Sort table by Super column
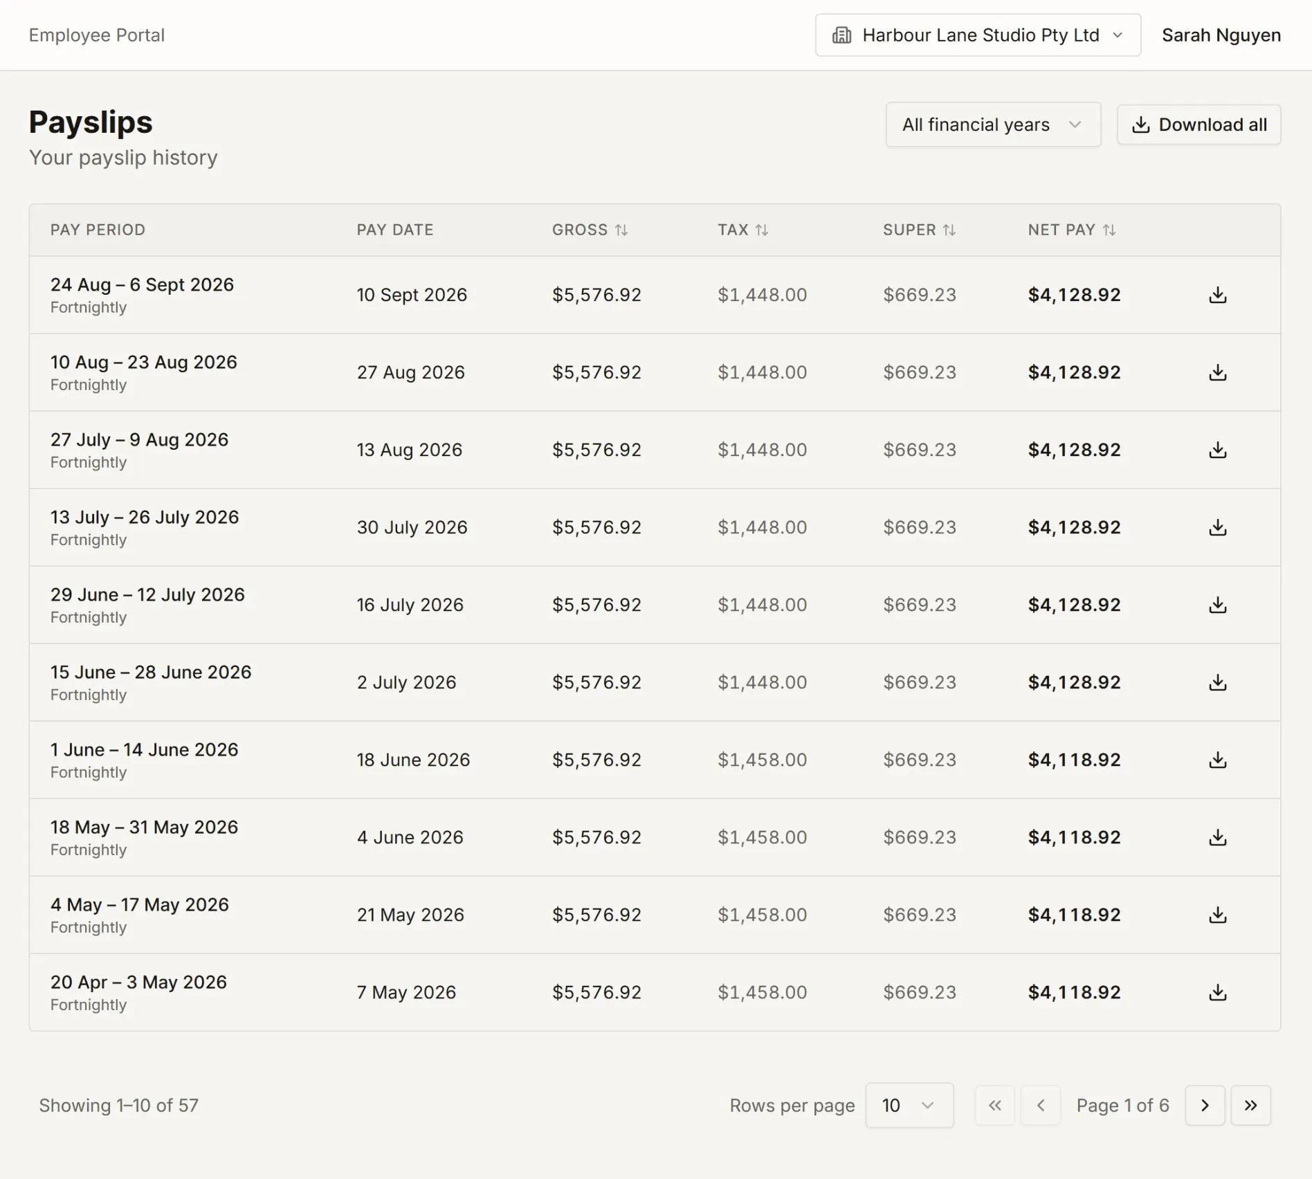1312x1179 pixels. click(919, 230)
